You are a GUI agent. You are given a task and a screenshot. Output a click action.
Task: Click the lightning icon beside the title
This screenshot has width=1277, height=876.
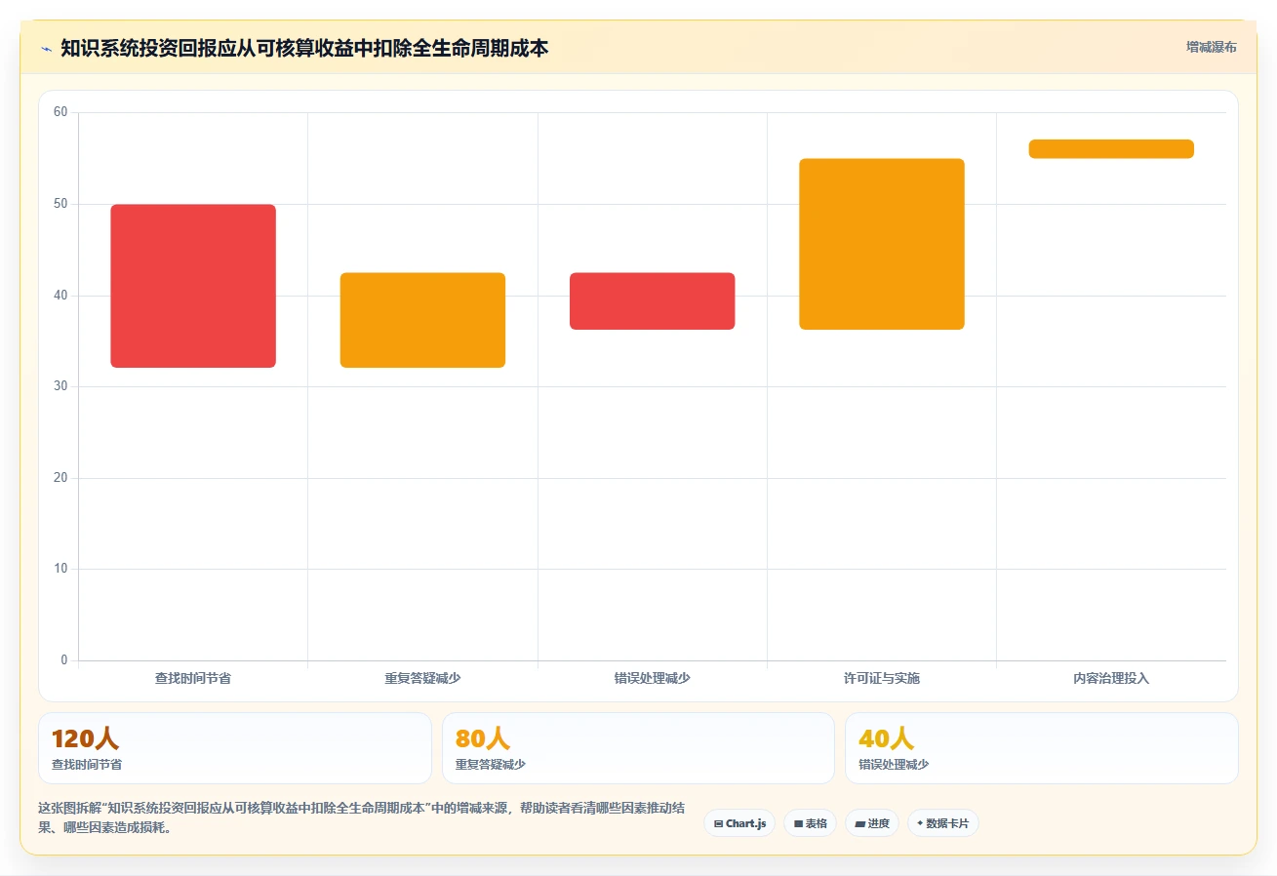coord(46,49)
